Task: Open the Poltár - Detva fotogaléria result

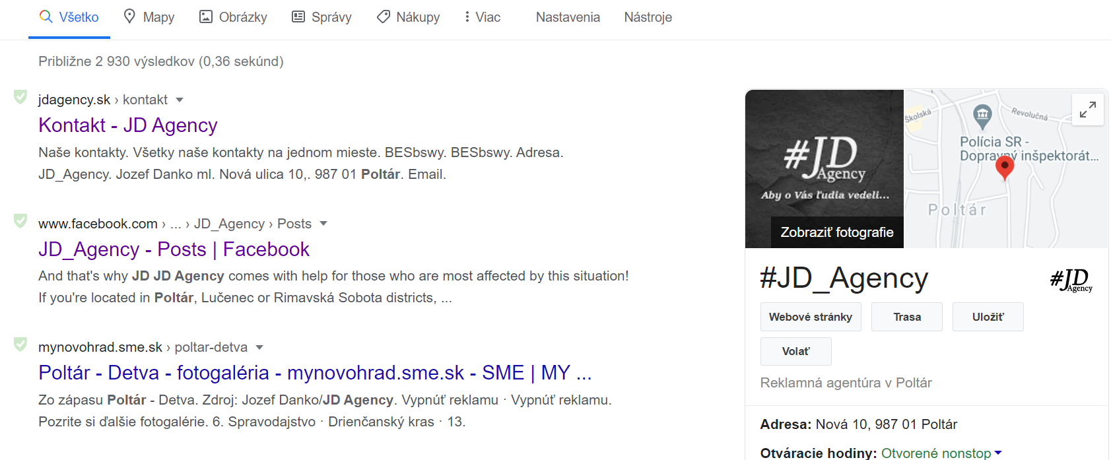Action: click(x=315, y=373)
